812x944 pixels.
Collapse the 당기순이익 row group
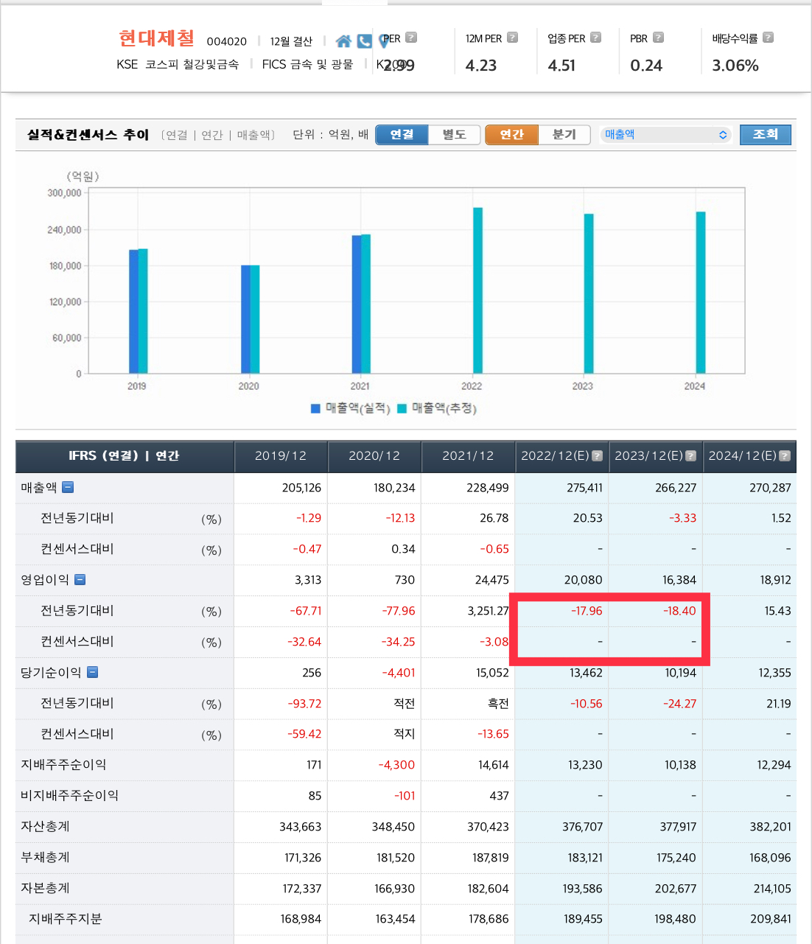(93, 672)
